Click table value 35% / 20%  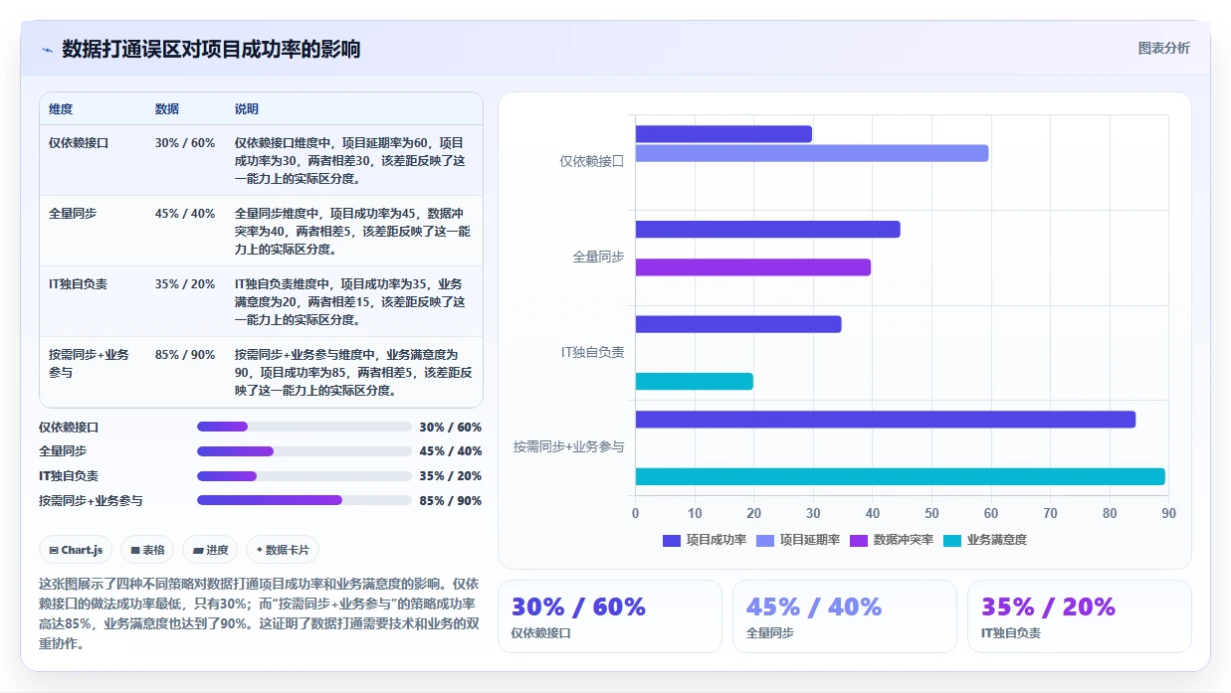coord(185,284)
